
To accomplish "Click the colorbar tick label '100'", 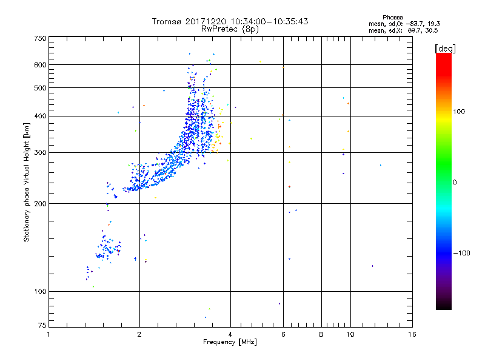I will click(x=459, y=112).
